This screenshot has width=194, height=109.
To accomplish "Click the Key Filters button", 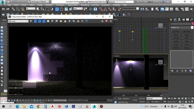I will pos(156,102).
